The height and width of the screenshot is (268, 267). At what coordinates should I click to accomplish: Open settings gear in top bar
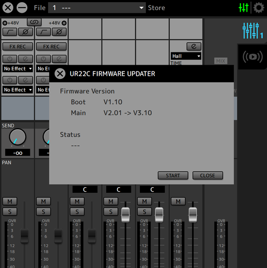[258, 7]
